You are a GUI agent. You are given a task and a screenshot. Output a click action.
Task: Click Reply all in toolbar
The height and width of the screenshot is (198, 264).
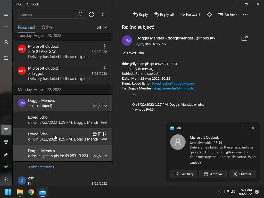click(164, 15)
